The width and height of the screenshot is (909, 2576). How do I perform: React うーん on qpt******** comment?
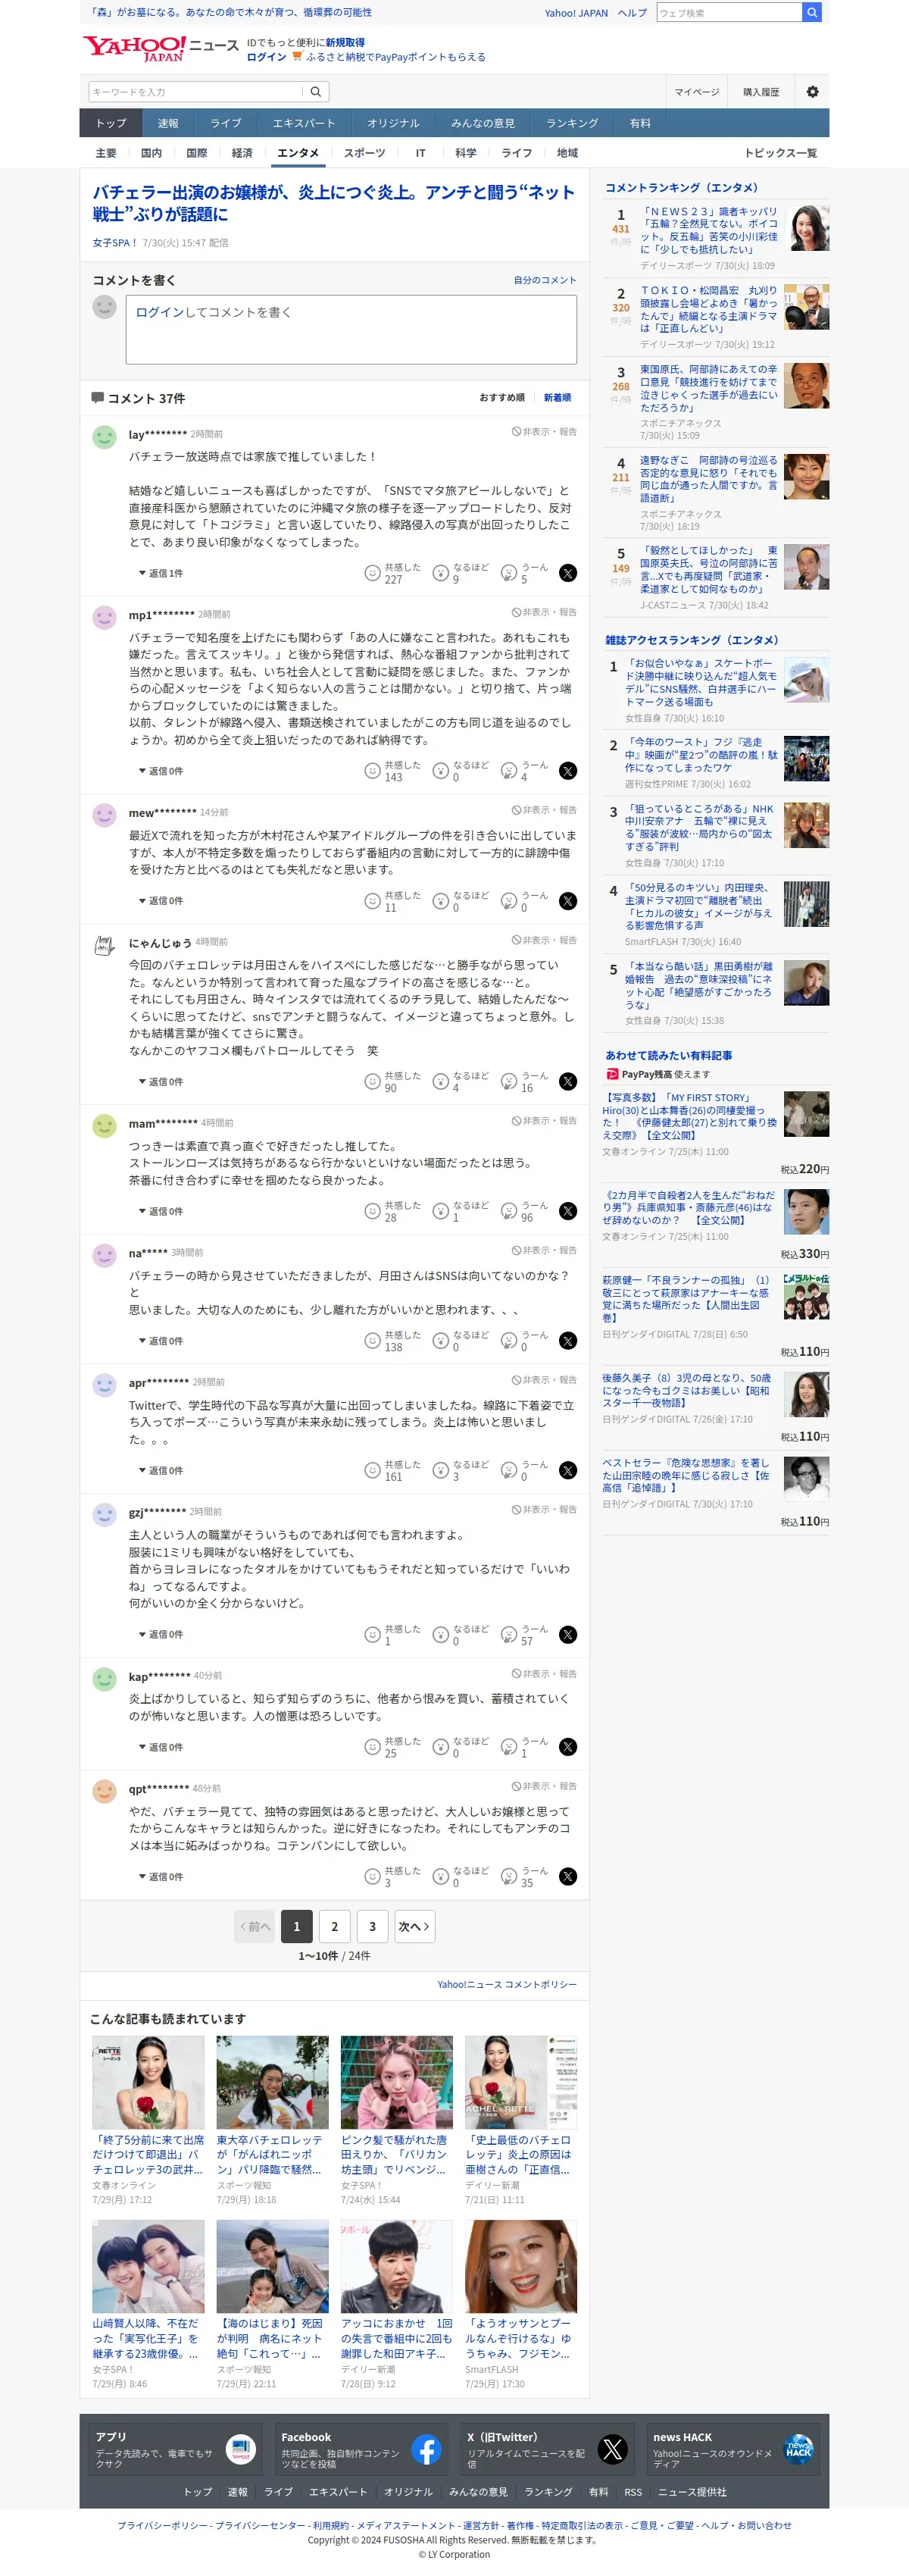pos(525,1877)
